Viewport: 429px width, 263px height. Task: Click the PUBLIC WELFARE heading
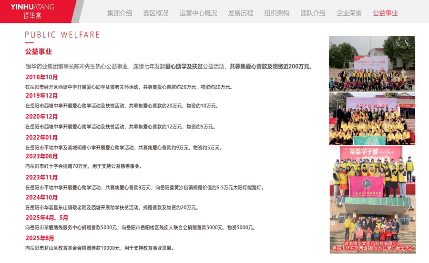62,35
